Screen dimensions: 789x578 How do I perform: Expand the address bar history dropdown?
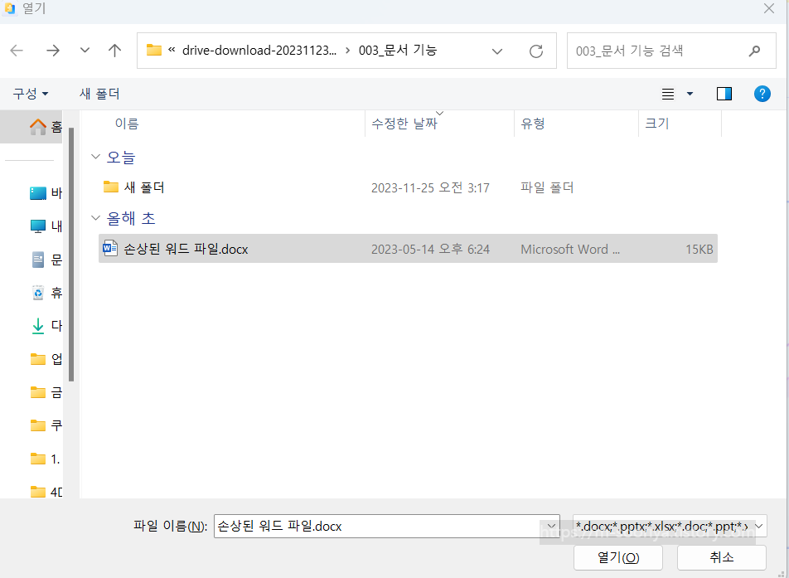497,51
